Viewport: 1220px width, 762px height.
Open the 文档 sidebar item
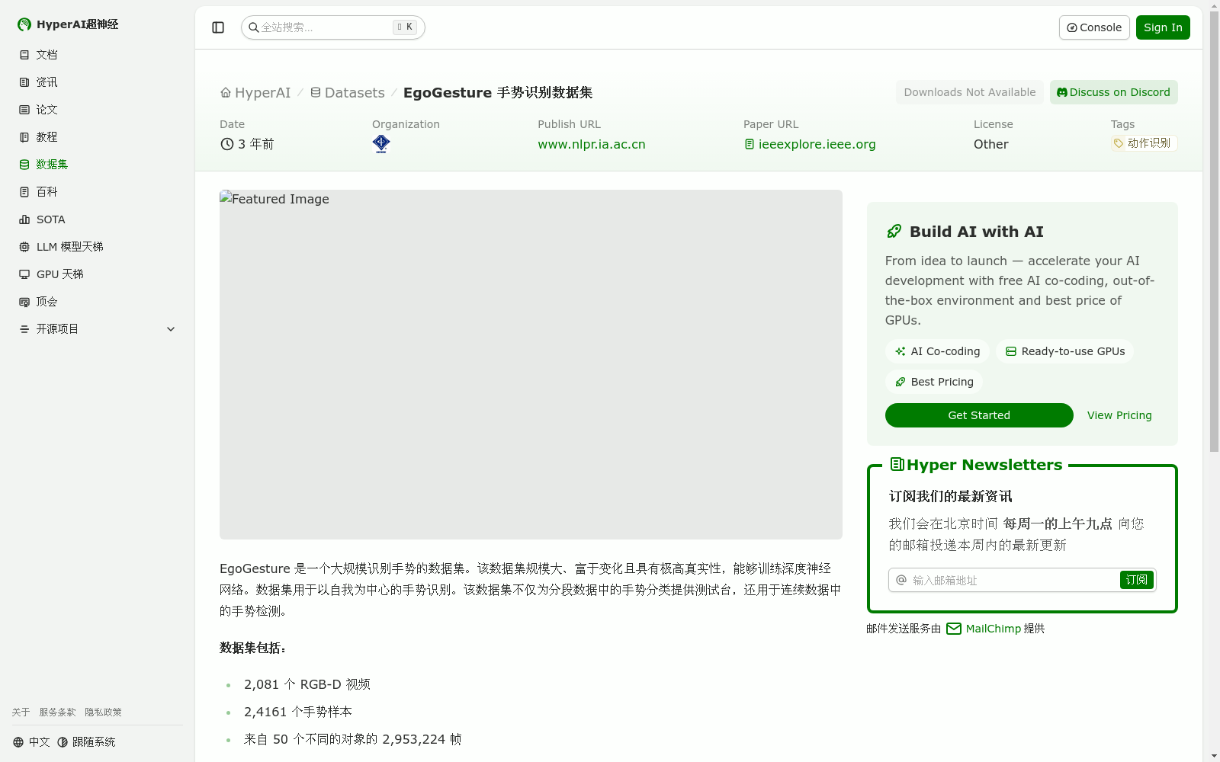point(98,55)
